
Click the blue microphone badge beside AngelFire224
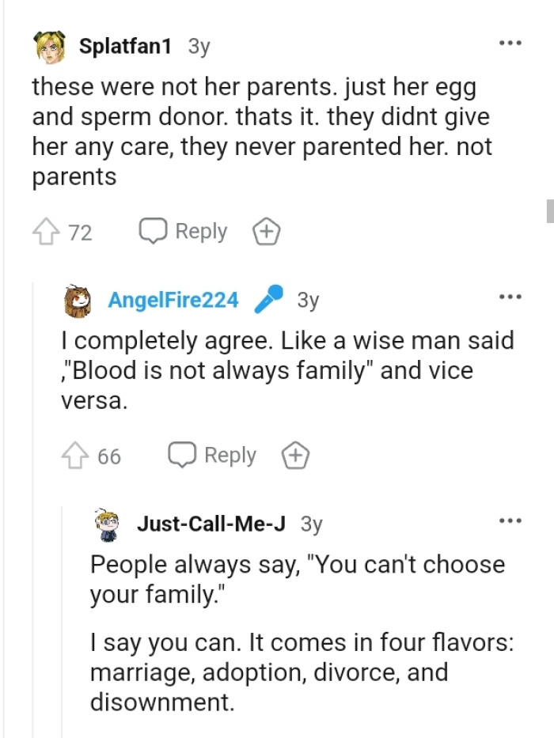pyautogui.click(x=267, y=301)
